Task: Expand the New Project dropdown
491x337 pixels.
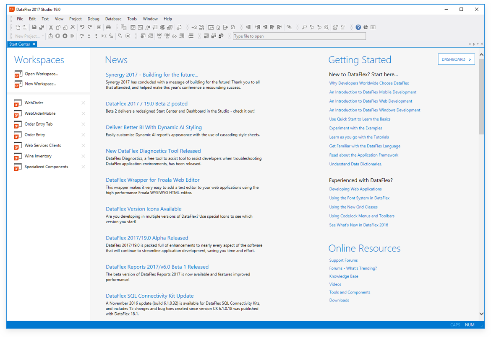Action: click(x=43, y=36)
